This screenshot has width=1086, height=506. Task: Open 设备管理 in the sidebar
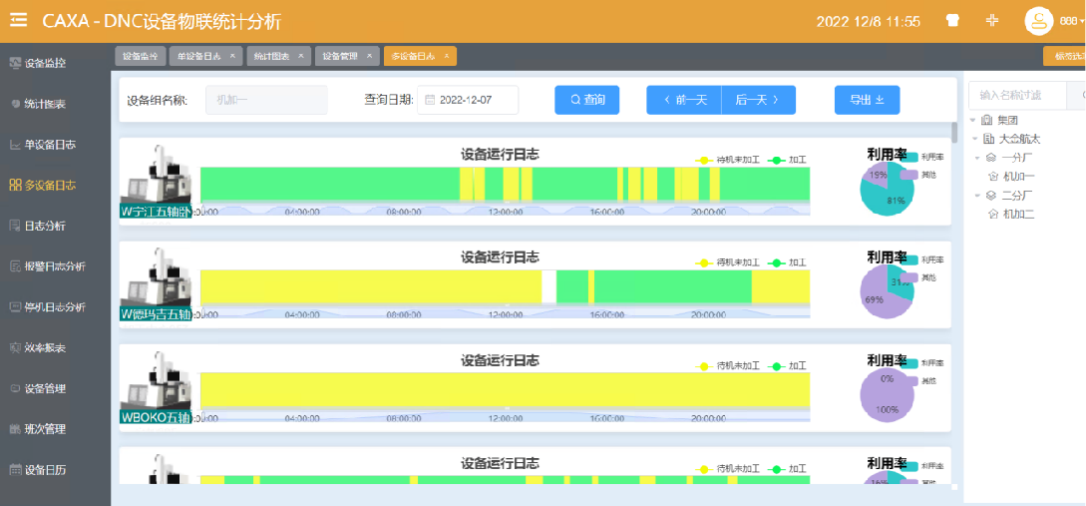pyautogui.click(x=46, y=388)
